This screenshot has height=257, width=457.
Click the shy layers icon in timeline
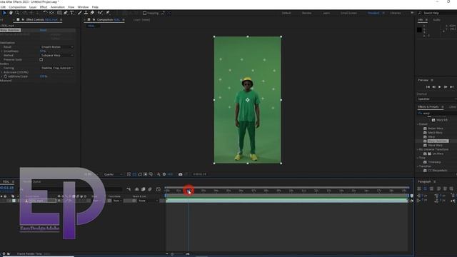point(136,189)
